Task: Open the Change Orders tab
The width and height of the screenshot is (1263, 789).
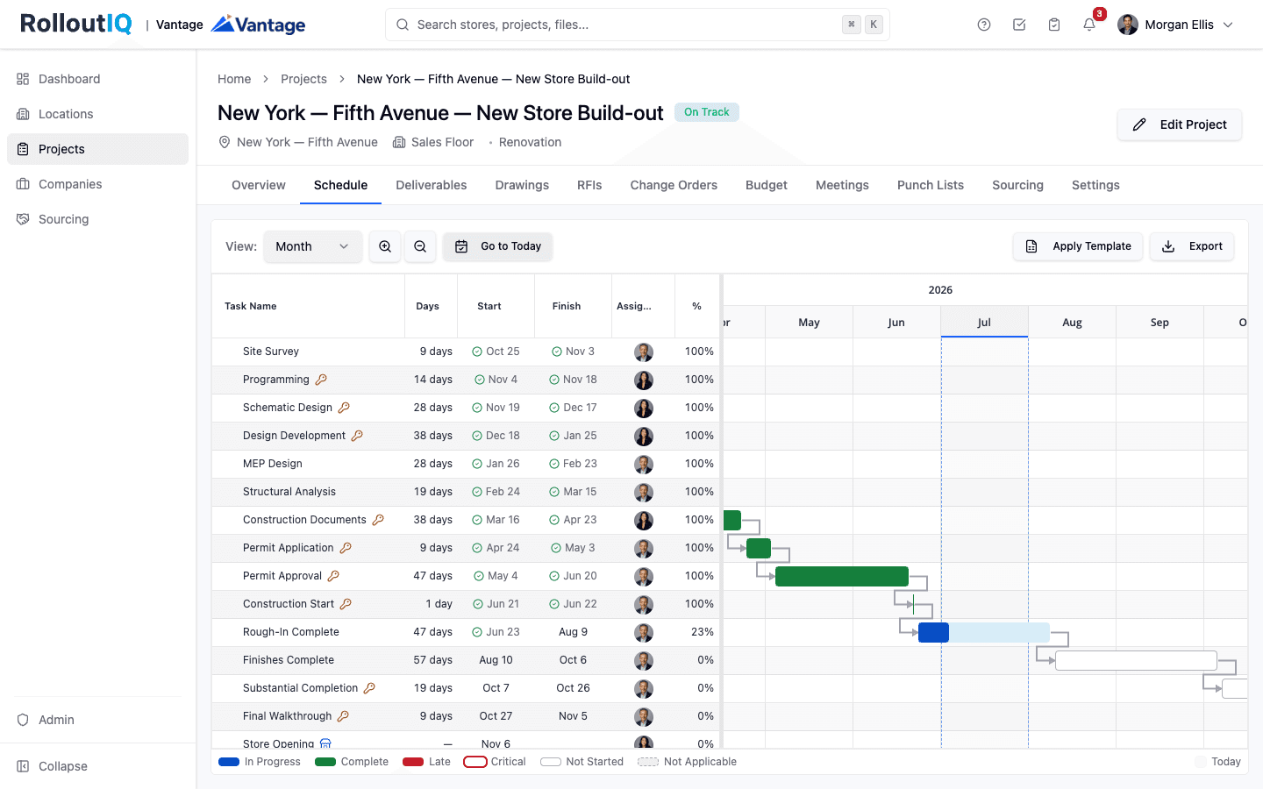Action: (x=674, y=185)
